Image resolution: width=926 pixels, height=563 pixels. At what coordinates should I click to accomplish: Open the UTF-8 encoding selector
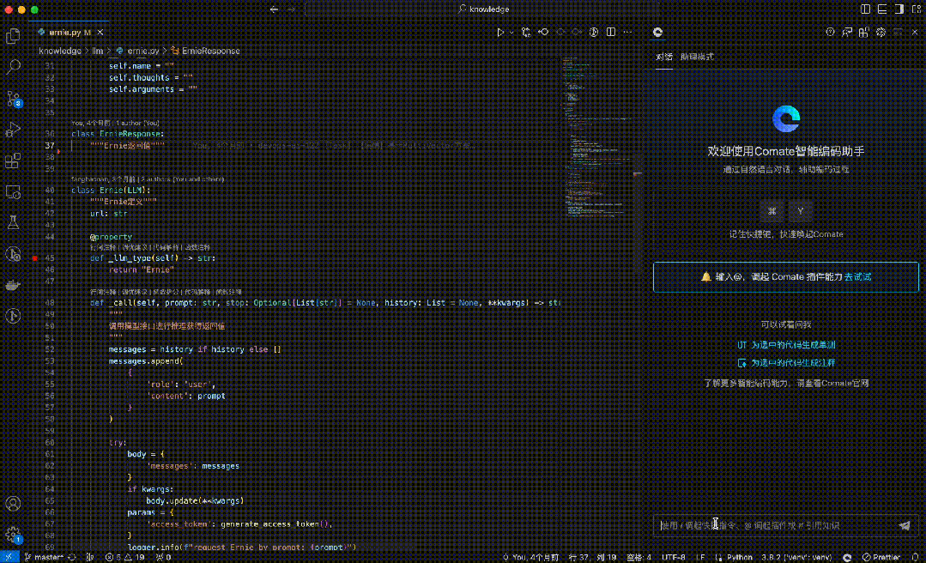pyautogui.click(x=672, y=557)
